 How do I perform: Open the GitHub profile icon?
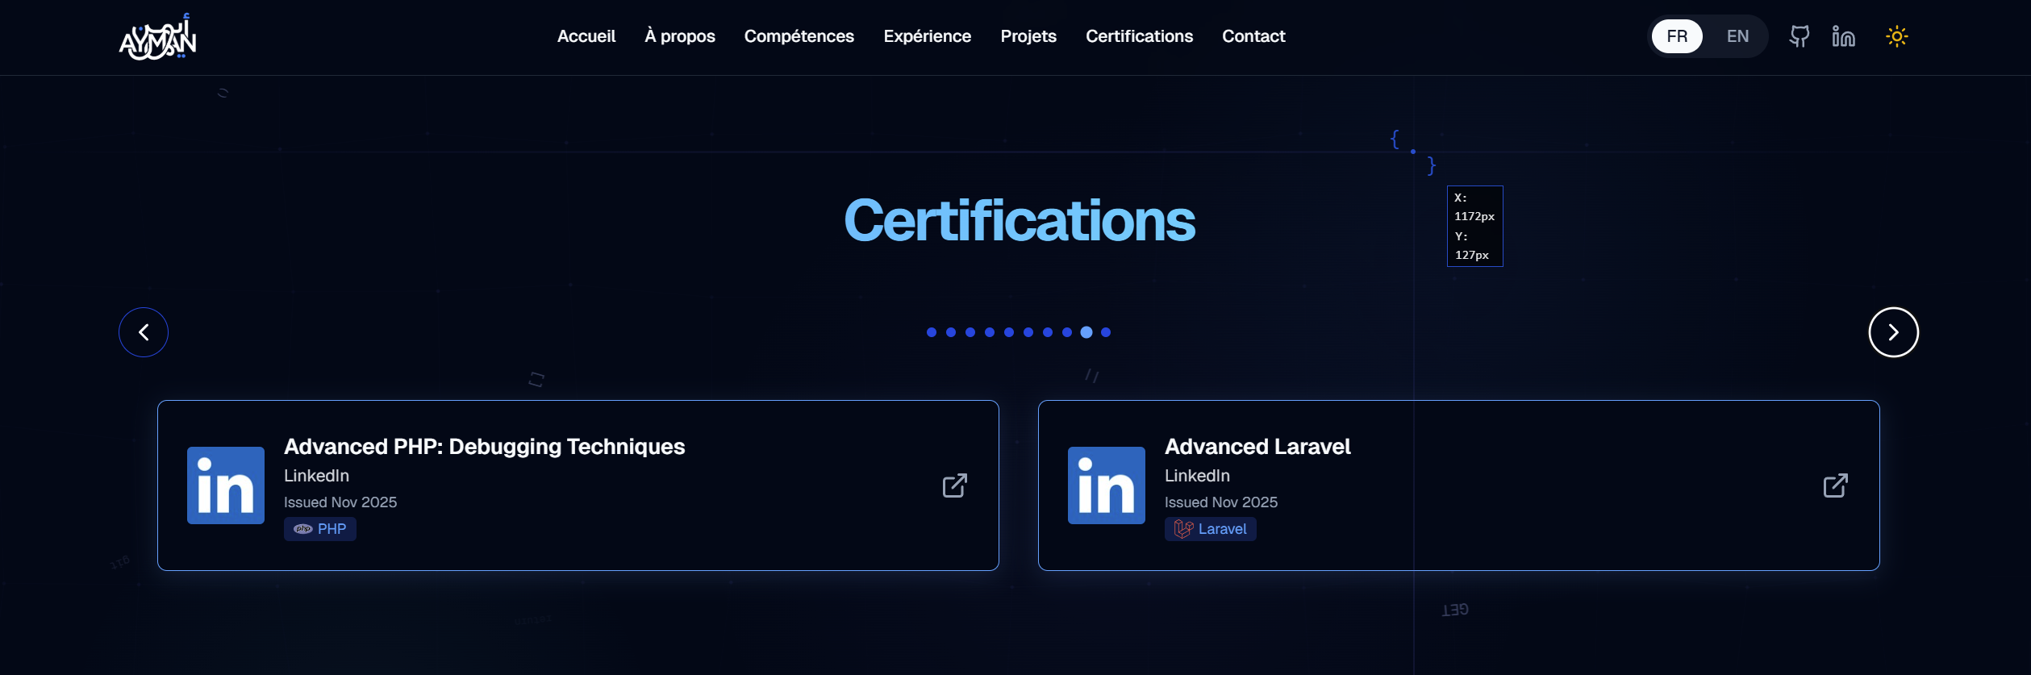click(1800, 36)
